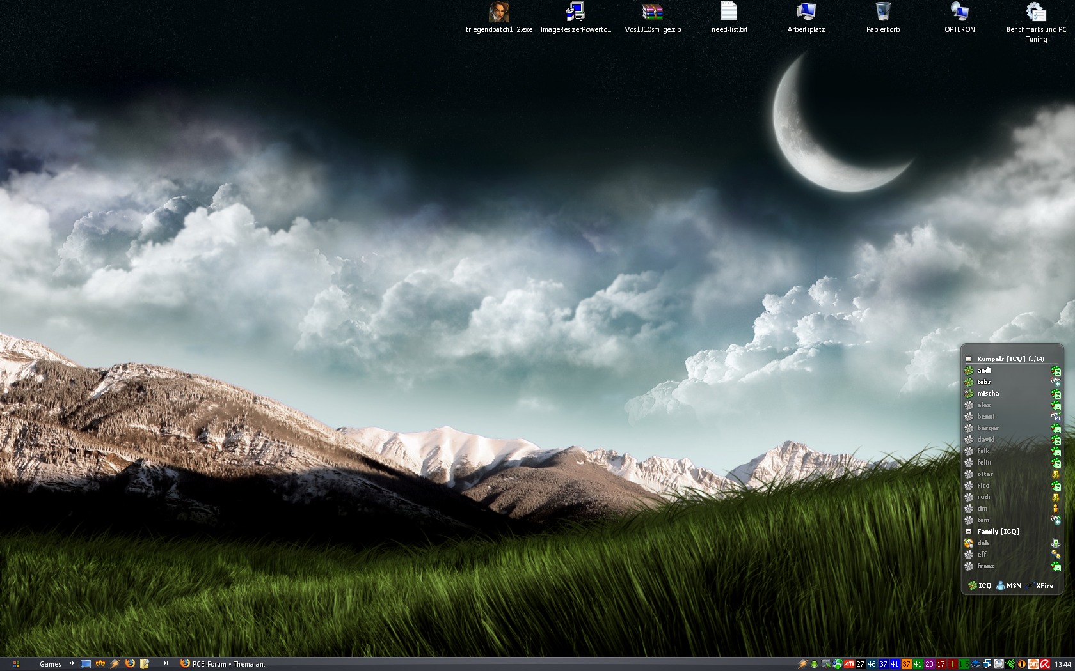1075x671 pixels.
Task: Click the Razer tray icon
Action: click(x=1010, y=664)
